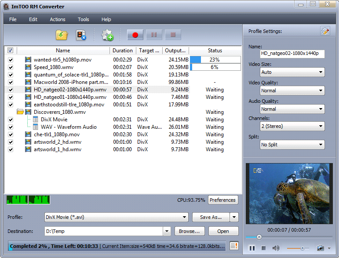
Task: Click the Open destination button
Action: [223, 231]
